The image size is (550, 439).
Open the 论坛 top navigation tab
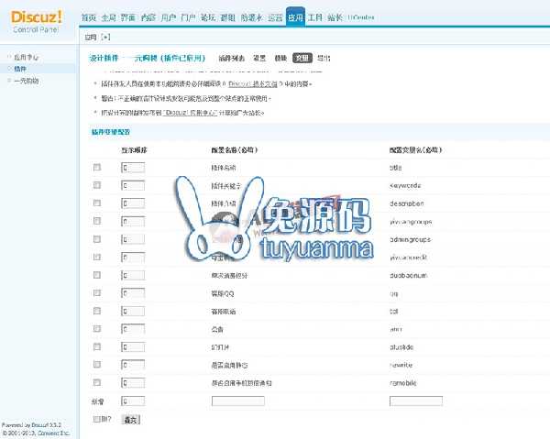tap(208, 17)
